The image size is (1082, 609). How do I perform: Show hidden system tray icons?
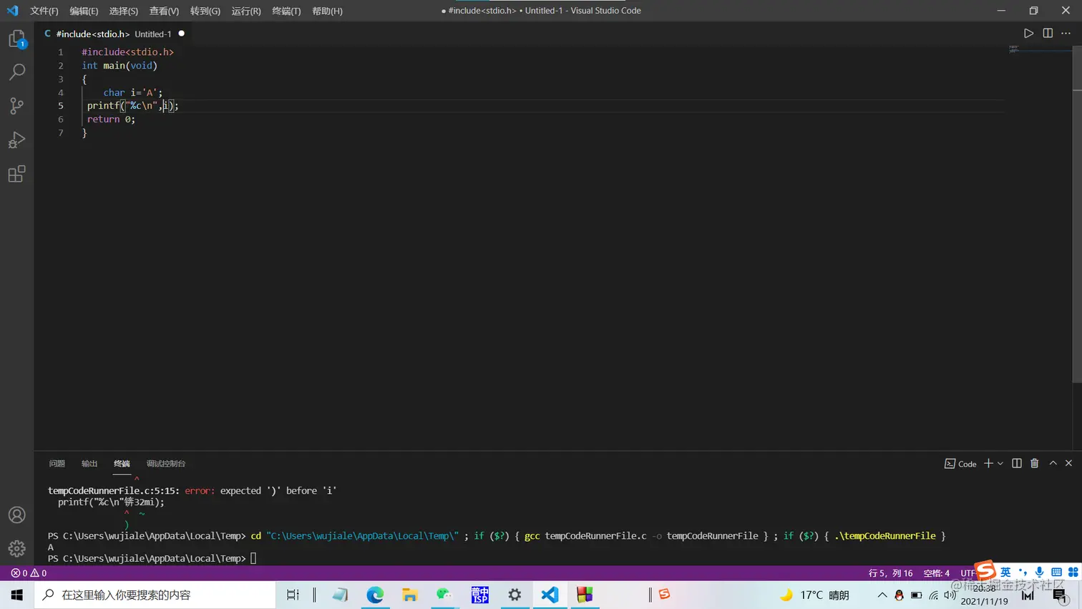tap(882, 595)
